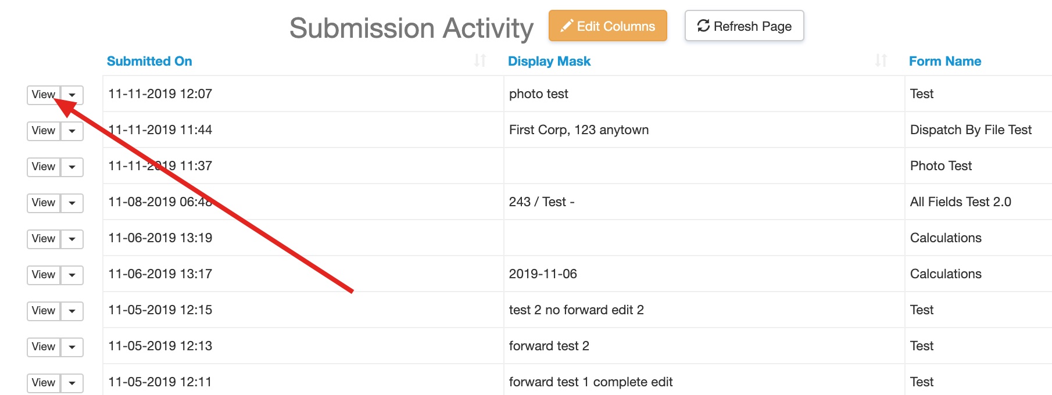Open dropdown caret next to Photo Test row
The image size is (1052, 395).
click(72, 167)
